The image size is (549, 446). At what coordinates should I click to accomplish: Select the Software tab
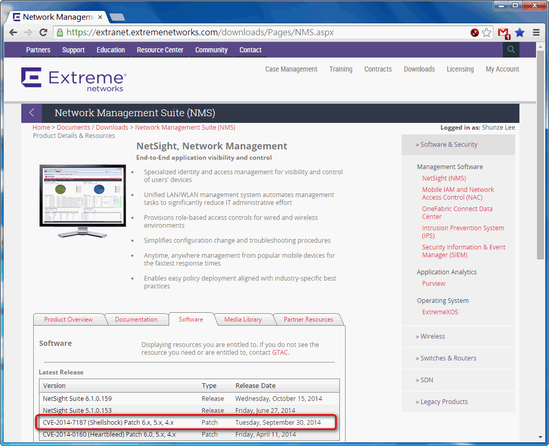(191, 319)
